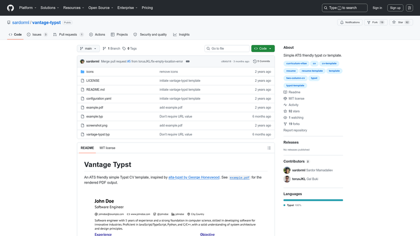Click the LICENSE file icon
The height and width of the screenshot is (236, 420).
pyautogui.click(x=82, y=81)
